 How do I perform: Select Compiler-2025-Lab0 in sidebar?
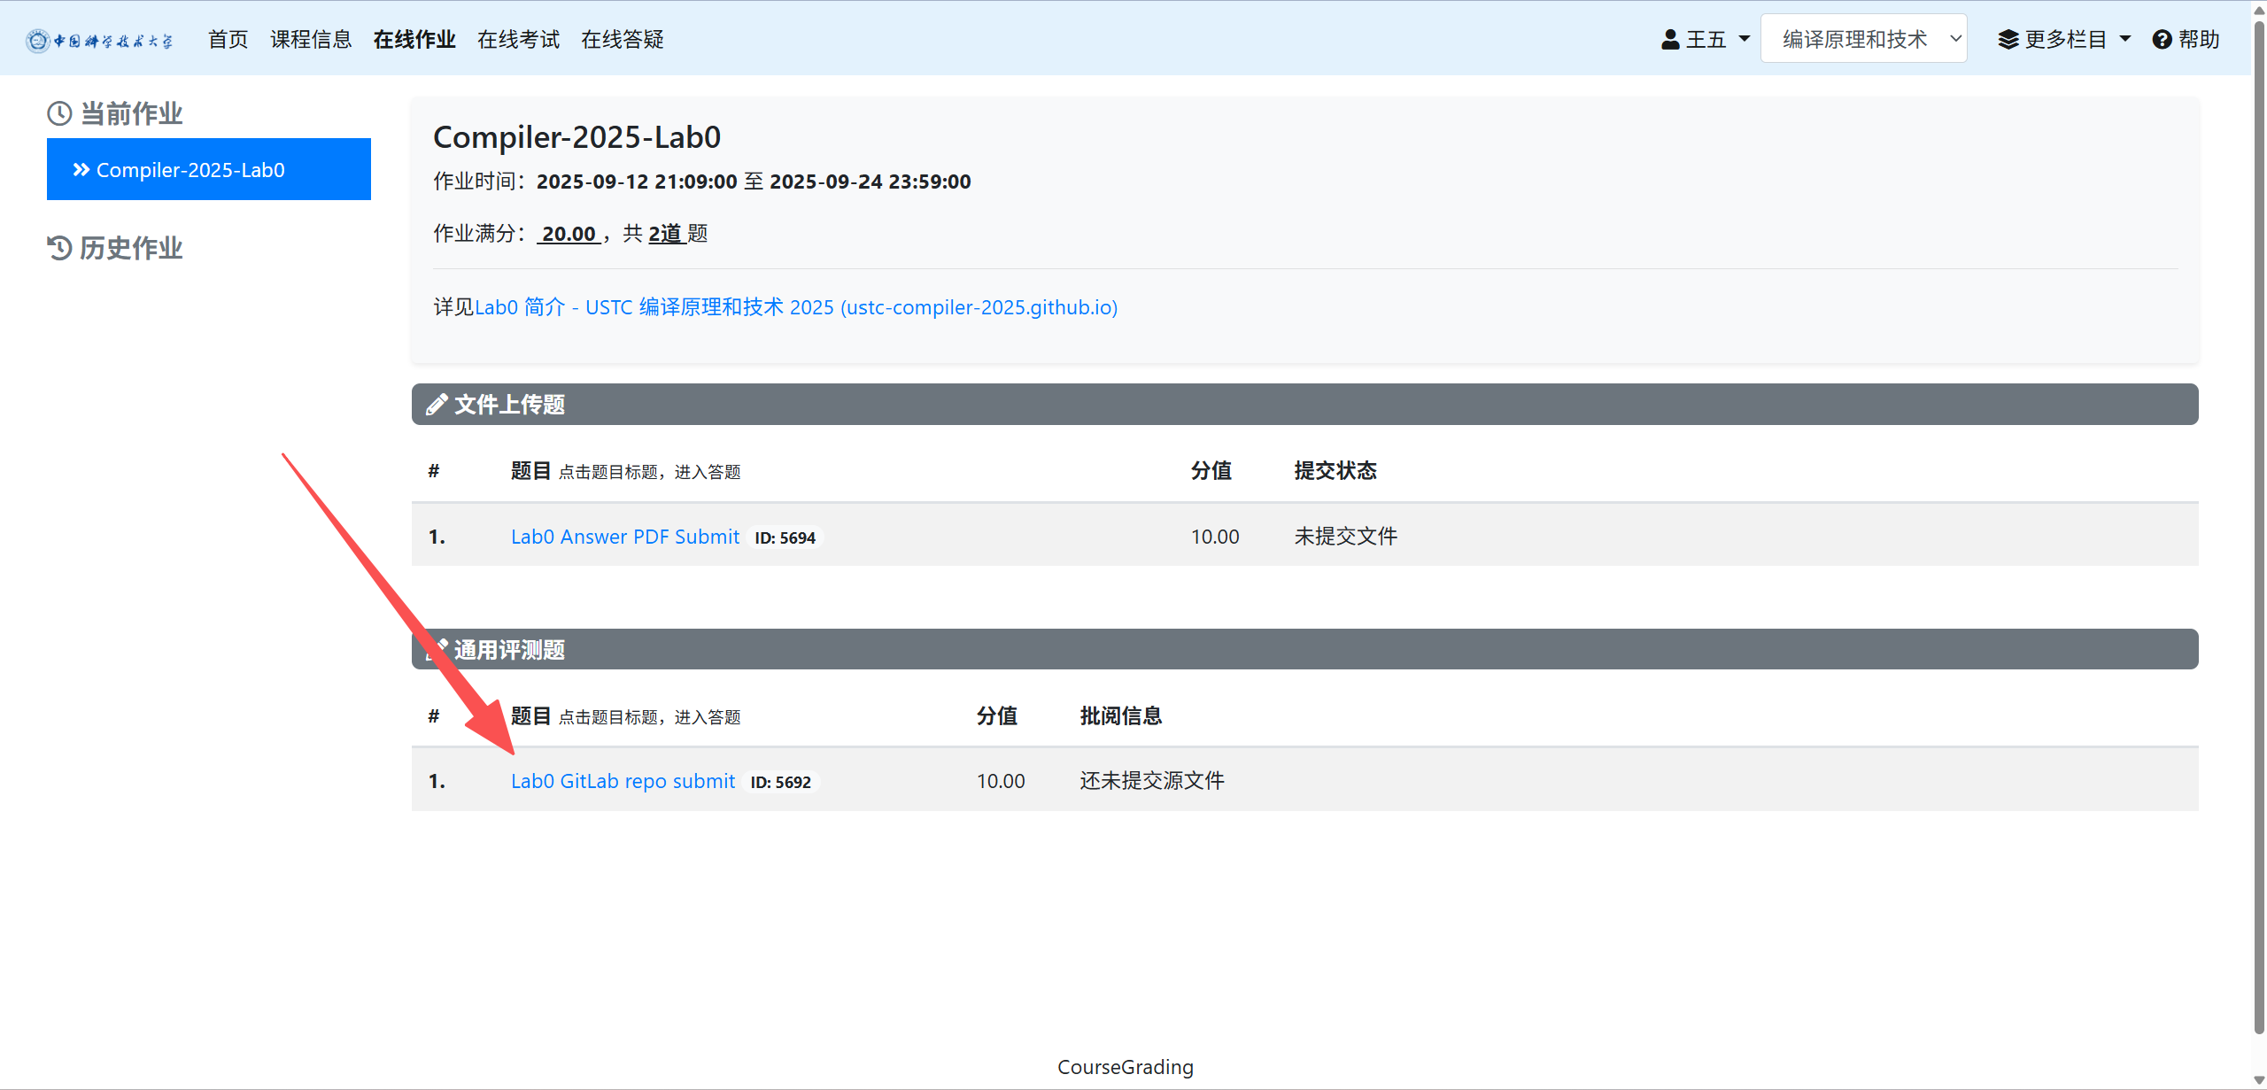pyautogui.click(x=208, y=169)
